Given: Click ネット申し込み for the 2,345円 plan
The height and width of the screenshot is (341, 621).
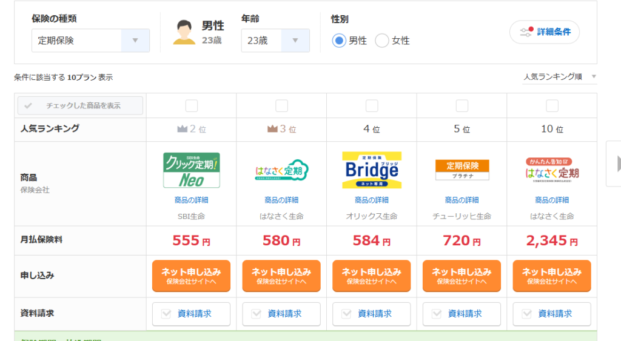Looking at the screenshot, I should [x=552, y=276].
